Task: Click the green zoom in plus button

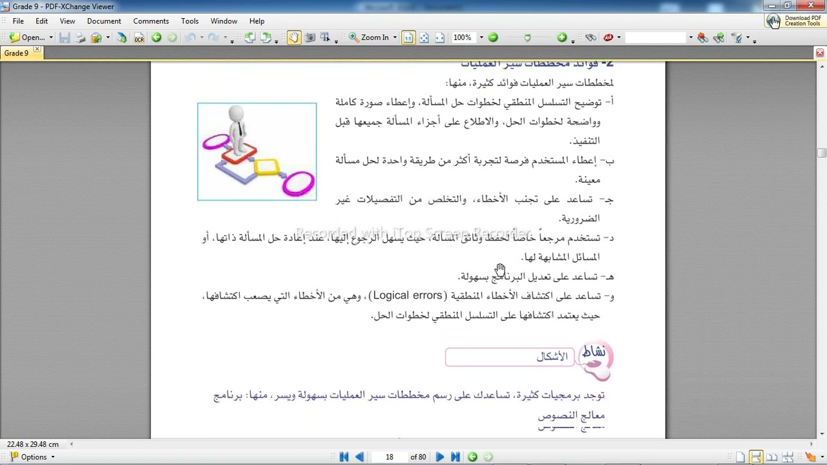Action: 561,37
